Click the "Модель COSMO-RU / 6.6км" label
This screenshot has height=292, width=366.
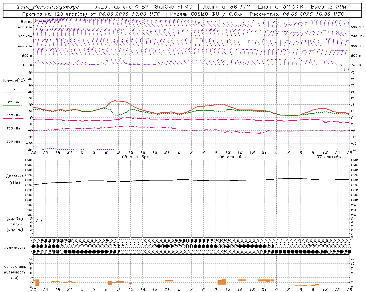click(206, 14)
